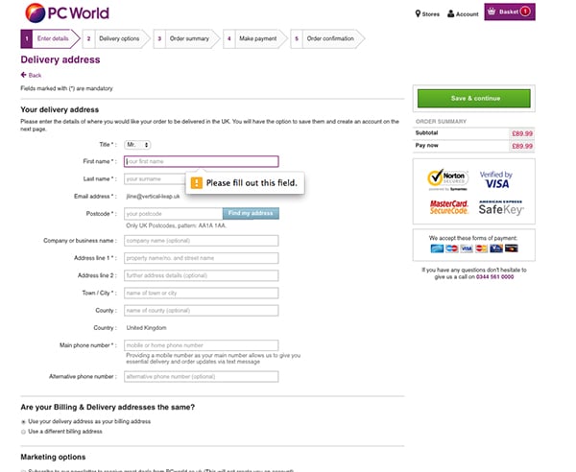576x472 pixels.
Task: Click Save & continue button
Action: click(474, 99)
